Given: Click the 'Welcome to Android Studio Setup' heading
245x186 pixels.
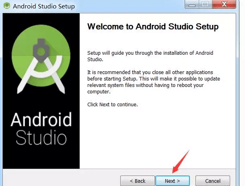Looking at the screenshot, I should tap(153, 27).
